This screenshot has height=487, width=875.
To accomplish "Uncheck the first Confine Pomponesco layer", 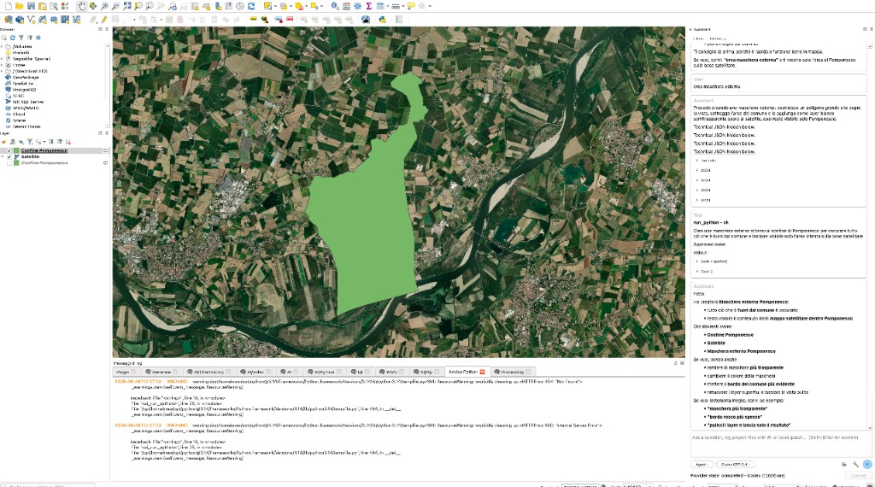I will pyautogui.click(x=9, y=150).
